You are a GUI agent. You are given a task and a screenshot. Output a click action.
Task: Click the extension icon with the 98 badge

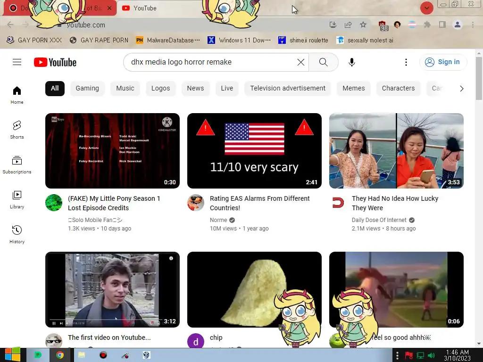pyautogui.click(x=383, y=25)
